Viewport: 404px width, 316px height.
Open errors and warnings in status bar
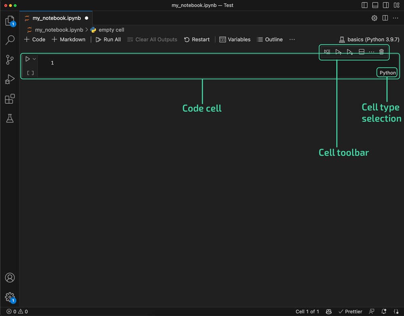[17, 312]
